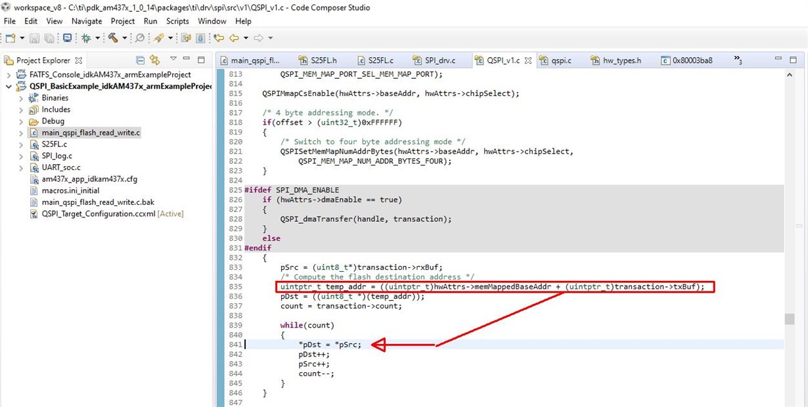Click the editor vertical scrollbar thumb

789,319
